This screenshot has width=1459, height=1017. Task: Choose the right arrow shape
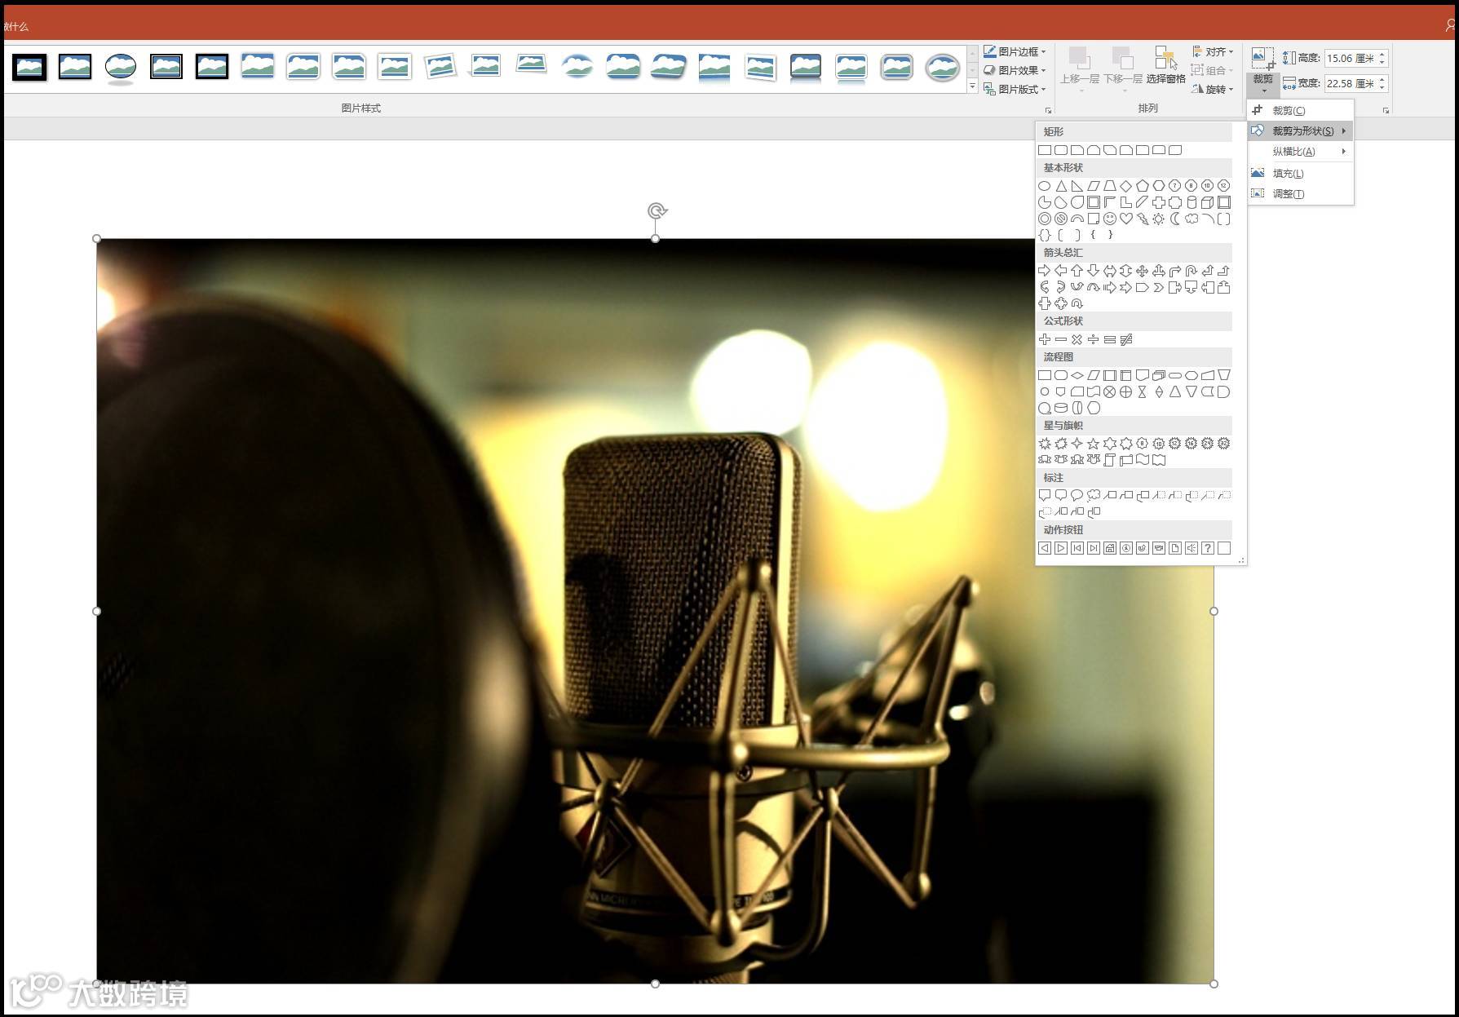point(1045,271)
